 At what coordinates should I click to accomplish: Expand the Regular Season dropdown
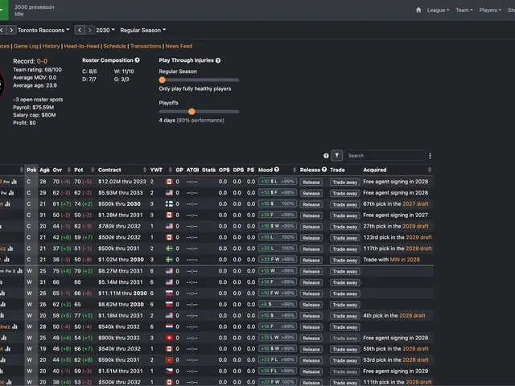(143, 31)
